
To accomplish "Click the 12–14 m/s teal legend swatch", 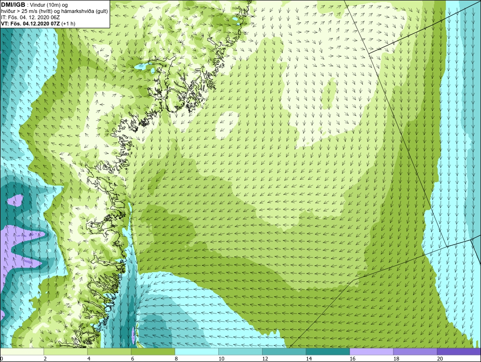I will pyautogui.click(x=284, y=351).
